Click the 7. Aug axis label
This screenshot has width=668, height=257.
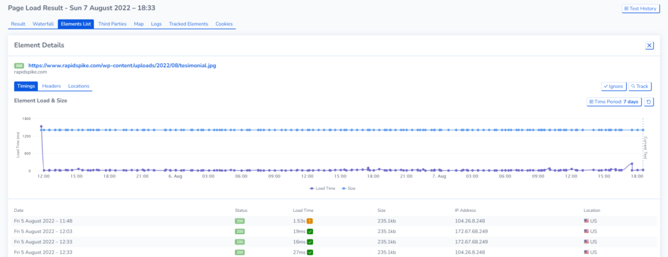tap(439, 176)
